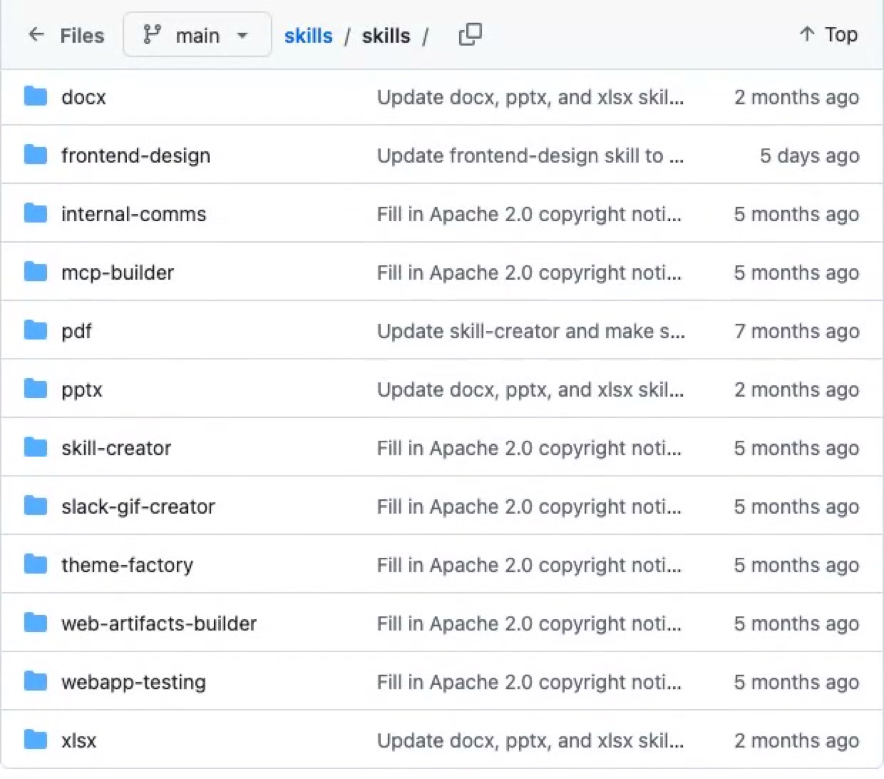The width and height of the screenshot is (884, 779).
Task: Open the xlsx folder link
Action: (79, 741)
